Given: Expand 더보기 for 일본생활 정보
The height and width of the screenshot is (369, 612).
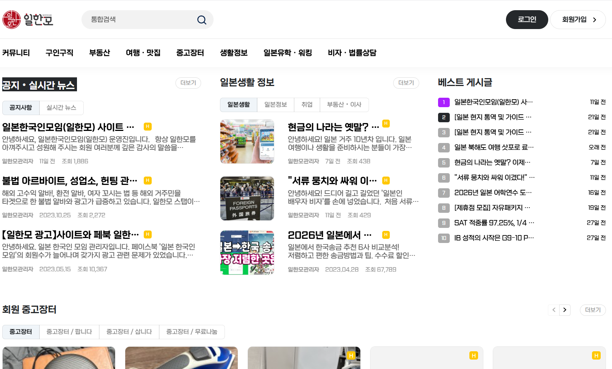Looking at the screenshot, I should coord(406,83).
